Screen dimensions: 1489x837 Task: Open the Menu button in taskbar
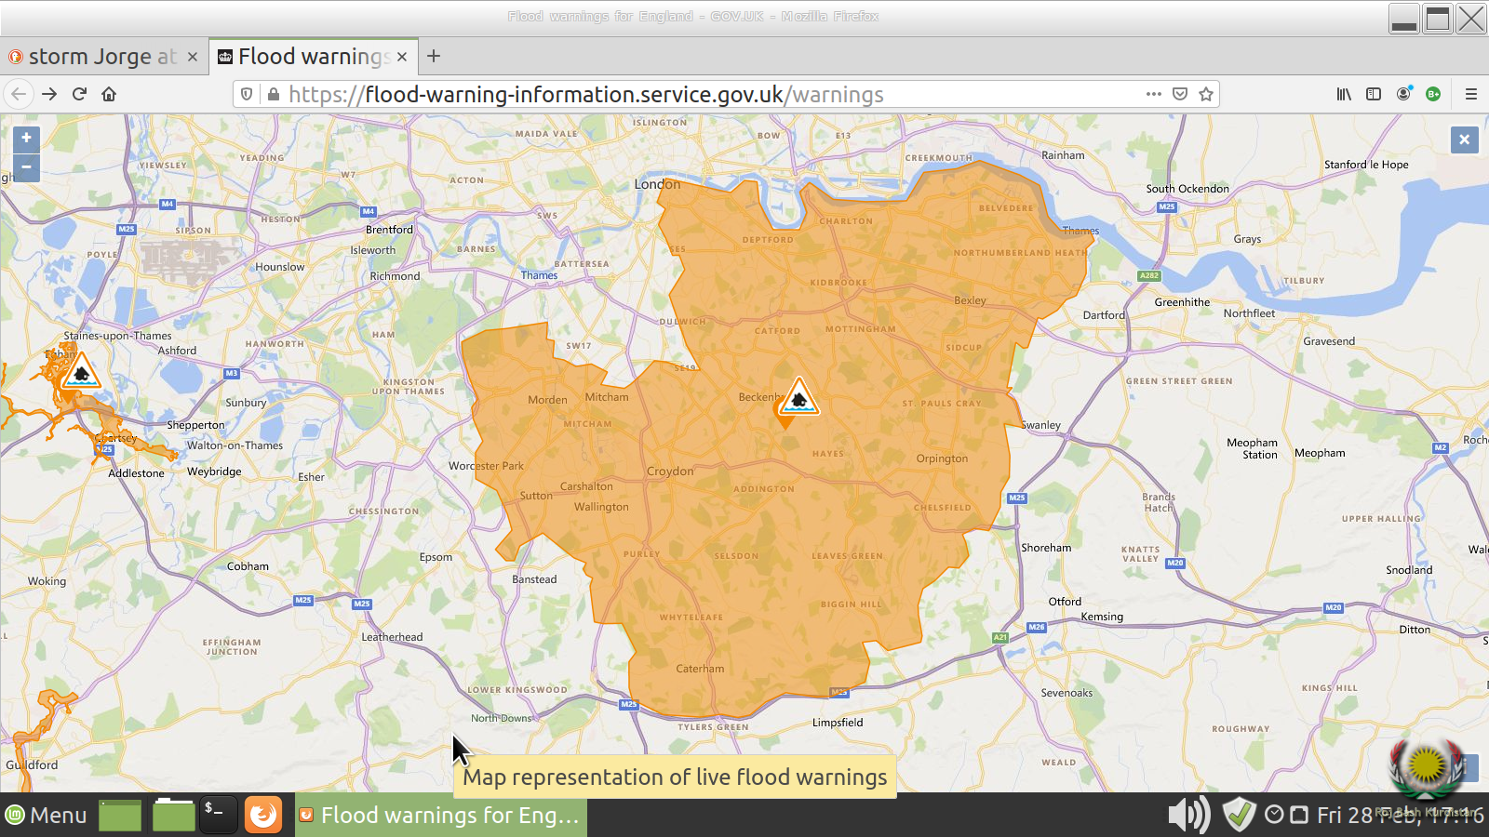tap(47, 816)
